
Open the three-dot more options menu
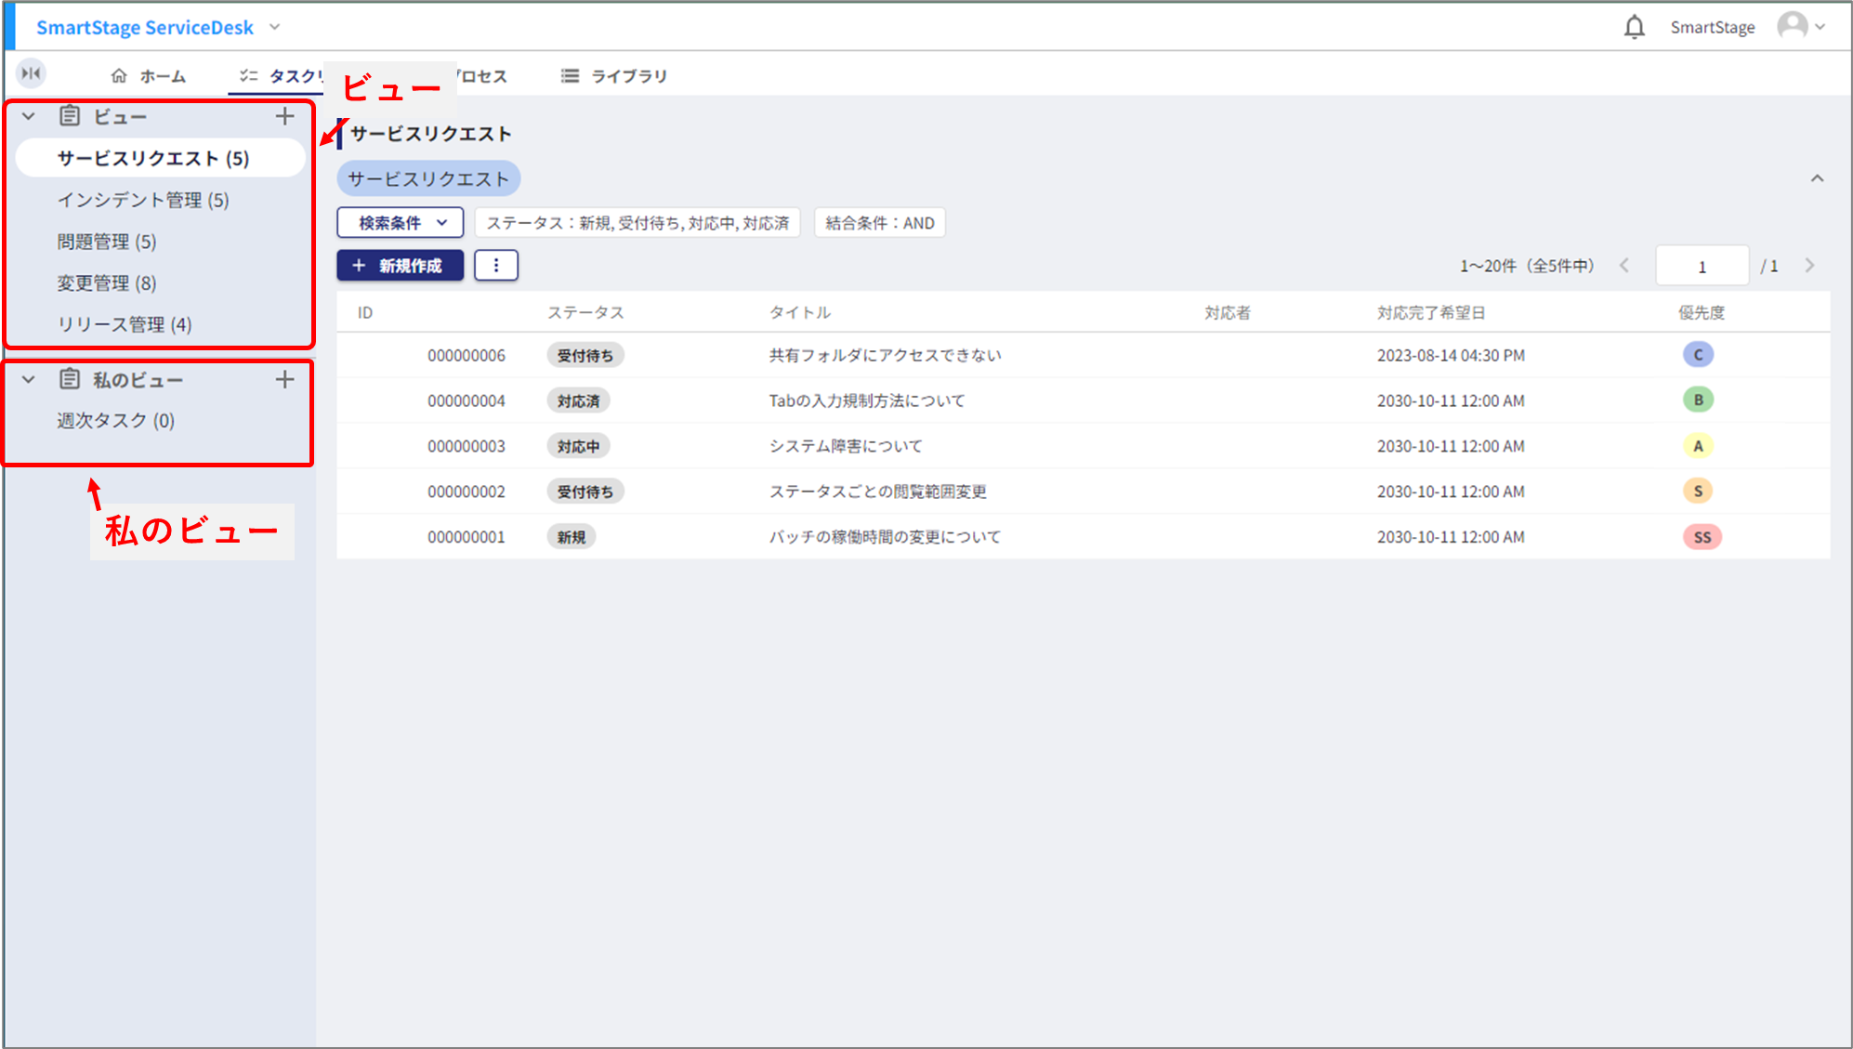tap(496, 266)
